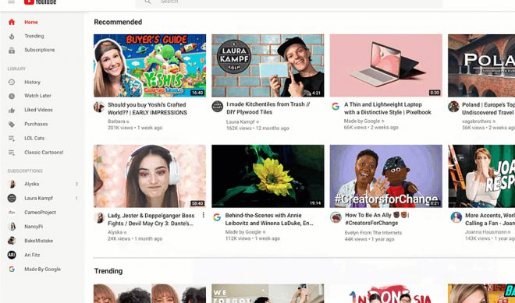Click the 'Trending' section heading
This screenshot has height=303, width=515.
108,271
